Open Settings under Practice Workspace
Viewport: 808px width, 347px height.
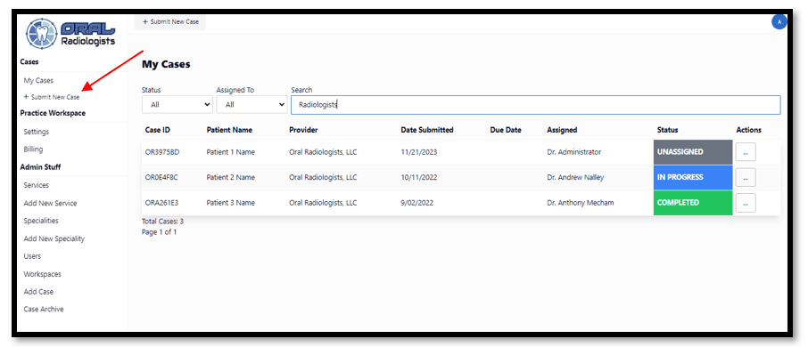click(37, 132)
